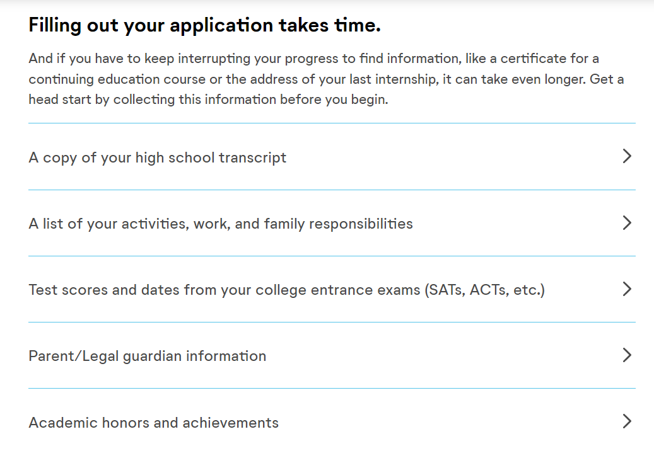The image size is (654, 451).
Task: Open the test scores row chevron
Action: [x=626, y=289]
